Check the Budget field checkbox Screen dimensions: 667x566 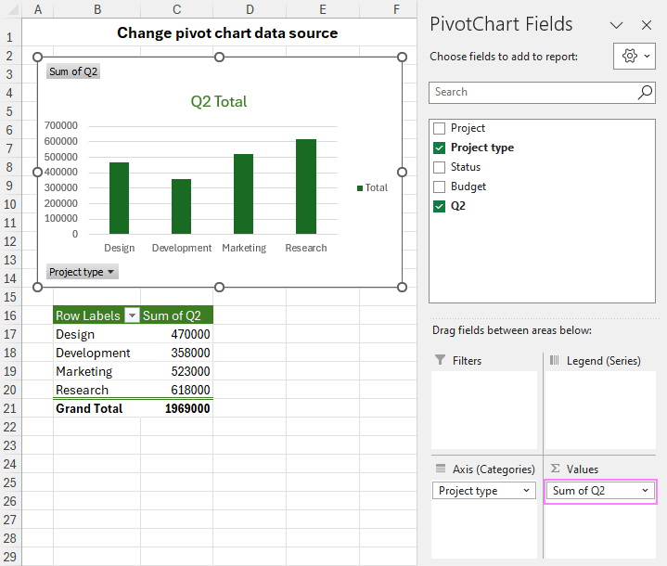tap(439, 187)
